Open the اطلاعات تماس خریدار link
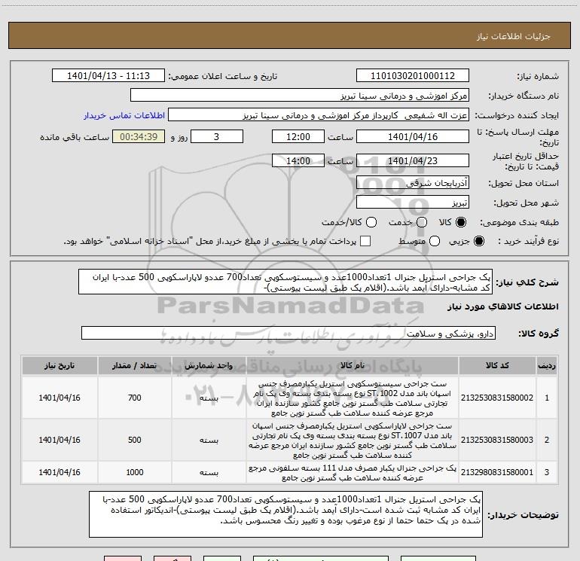Screen dimensions: 580x561 124,115
